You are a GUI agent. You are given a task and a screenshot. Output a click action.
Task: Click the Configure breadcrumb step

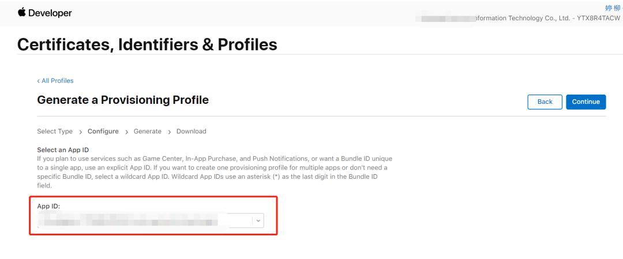coord(103,132)
